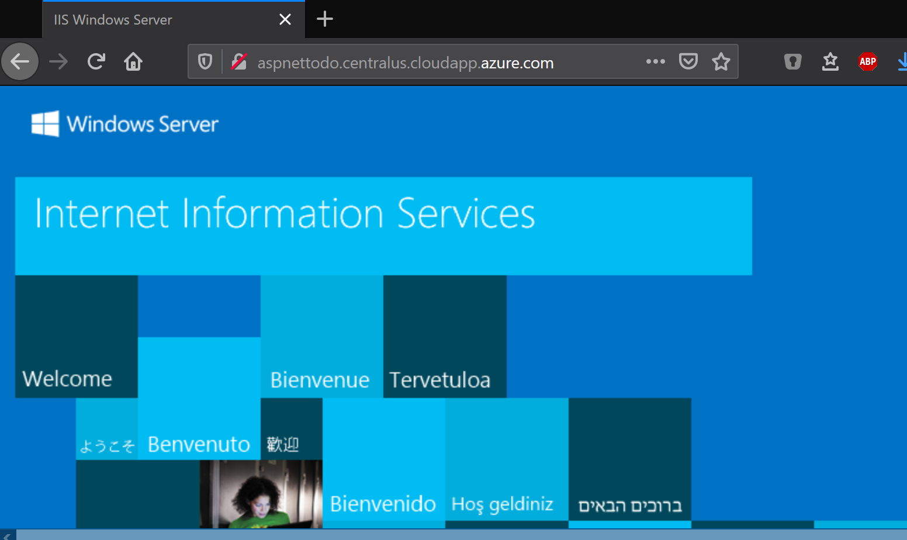
Task: Open Adblock Plus extension menu
Action: click(x=868, y=61)
